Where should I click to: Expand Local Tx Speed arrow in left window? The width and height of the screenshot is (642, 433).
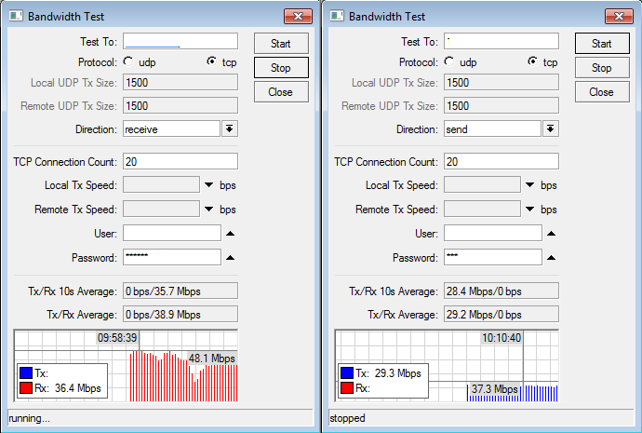point(208,185)
